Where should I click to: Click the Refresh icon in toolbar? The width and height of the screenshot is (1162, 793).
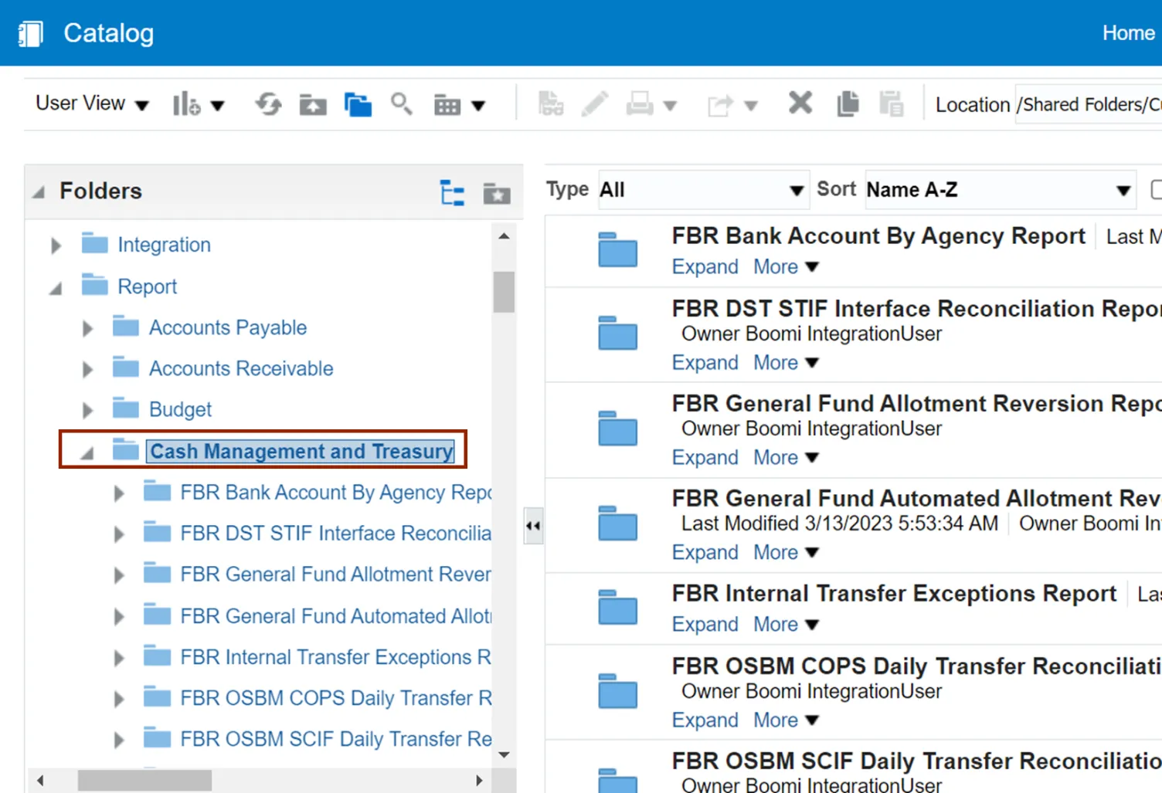pos(268,104)
